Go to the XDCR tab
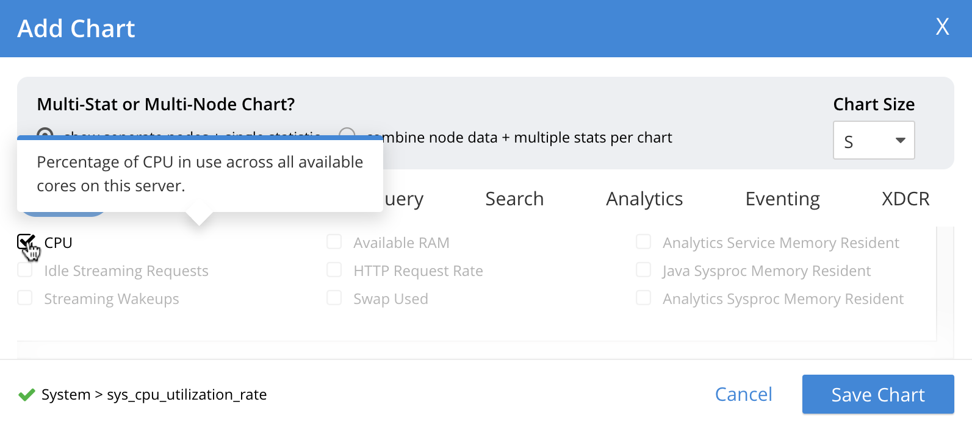972x424 pixels. [905, 199]
